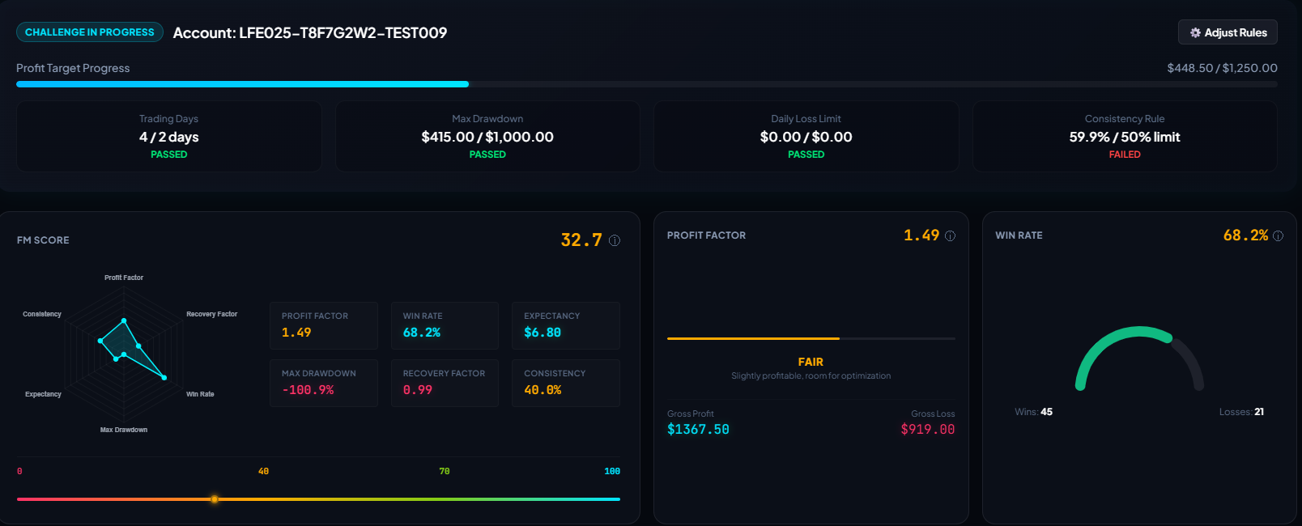Click the Profit Factor 1.49 stat tile
This screenshot has width=1302, height=526.
324,325
